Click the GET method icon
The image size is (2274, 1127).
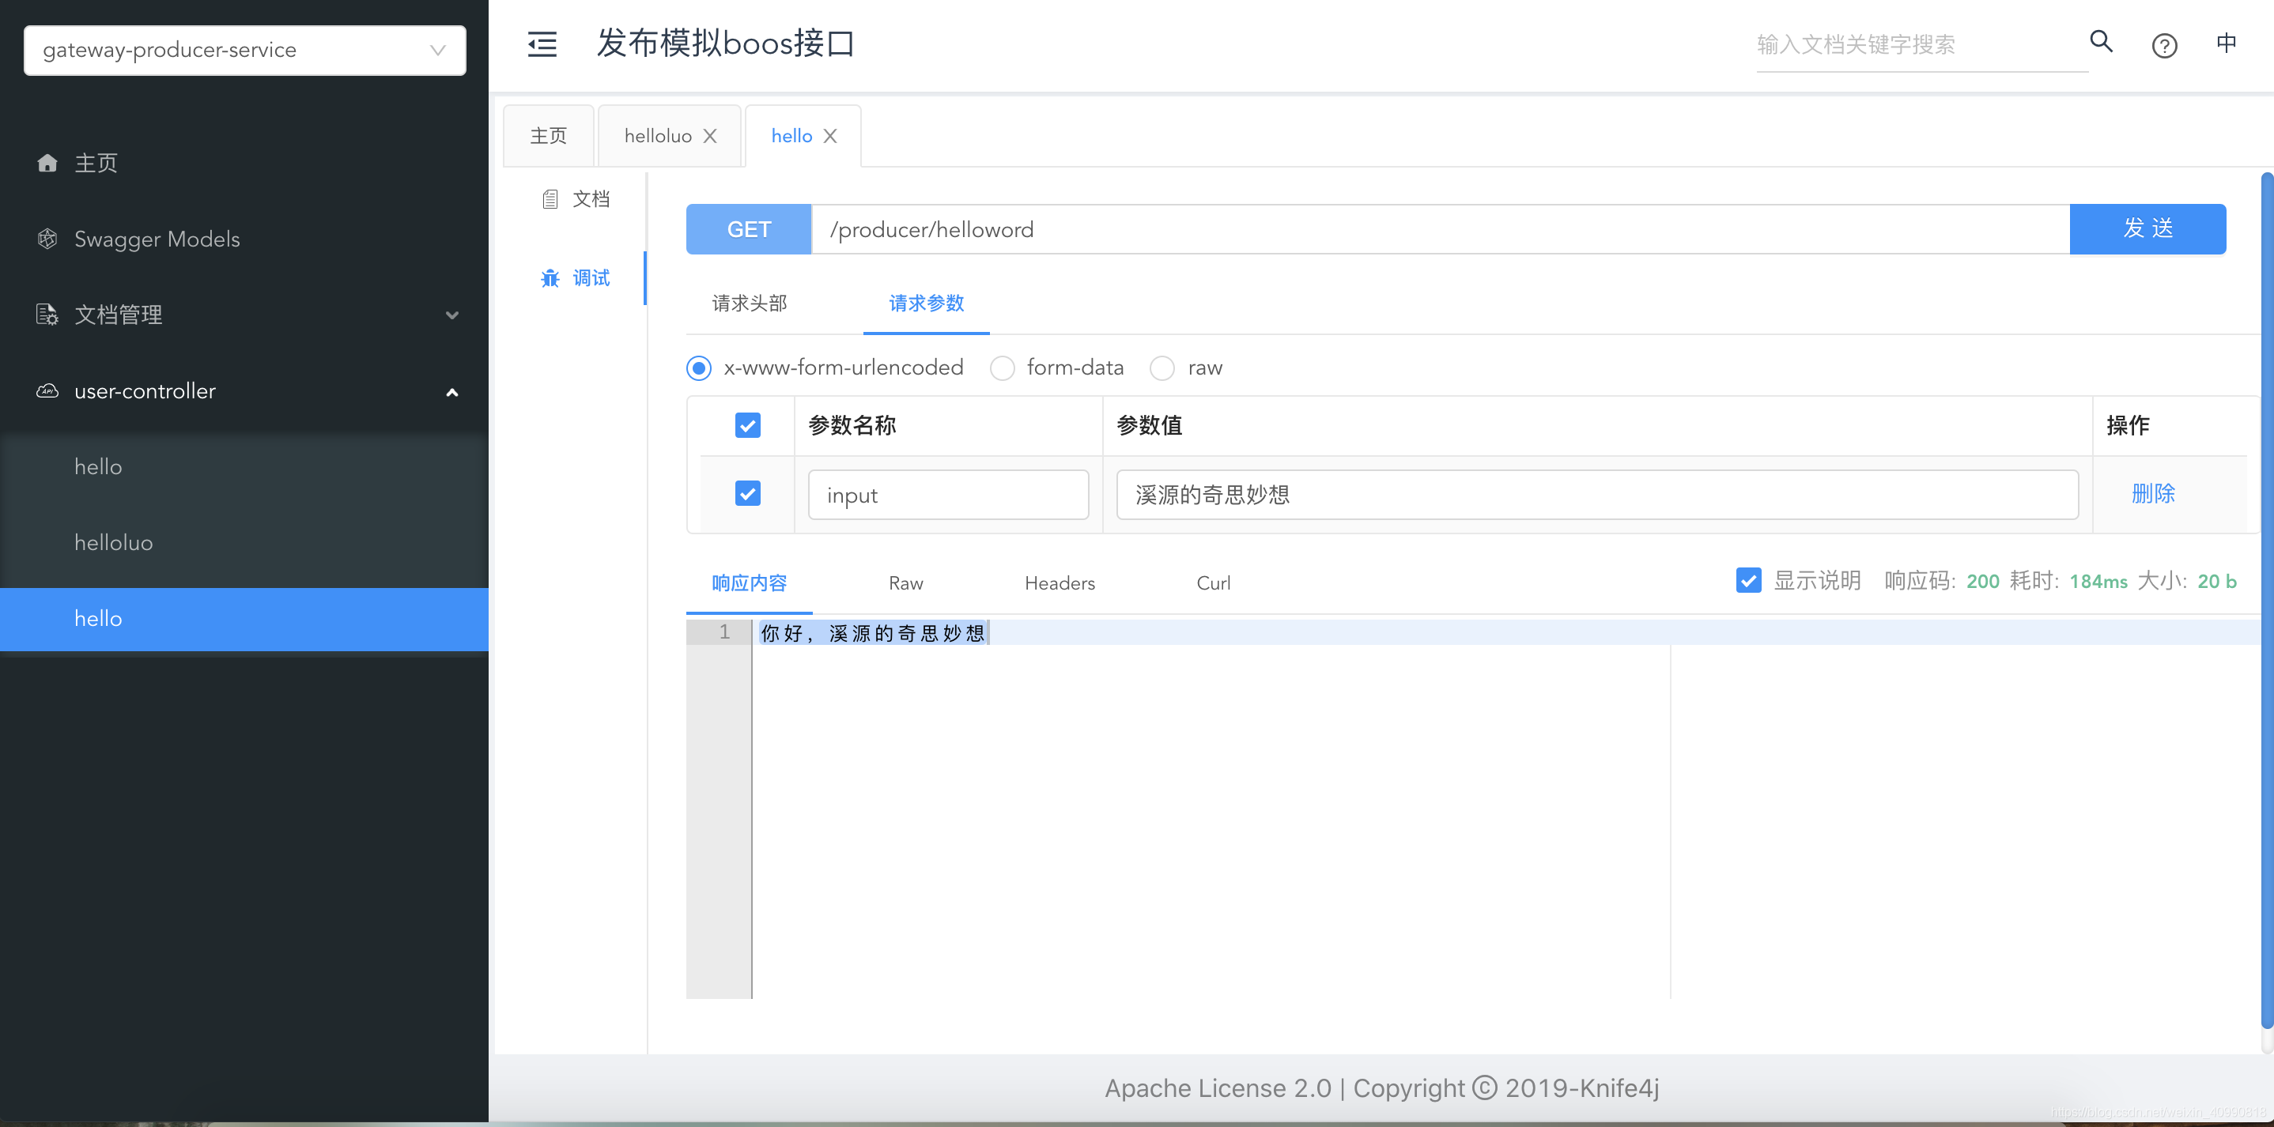pyautogui.click(x=750, y=229)
